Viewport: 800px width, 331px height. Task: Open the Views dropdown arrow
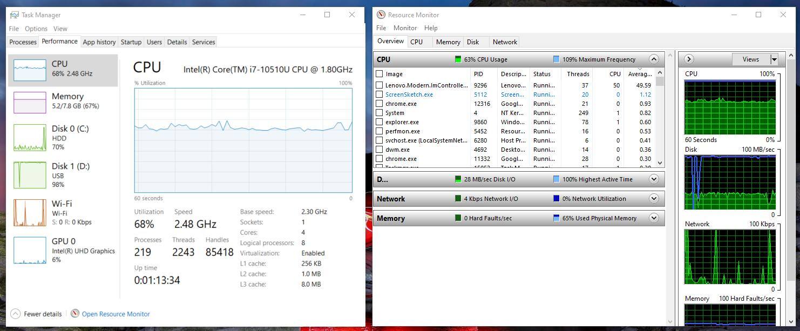coord(774,59)
